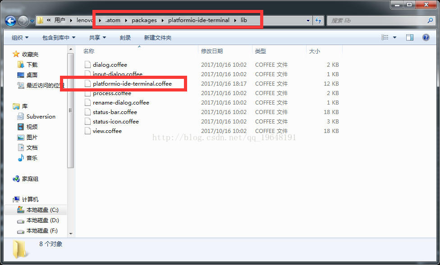
Task: Click the 18 KB size of view.coffee
Action: pyautogui.click(x=331, y=131)
